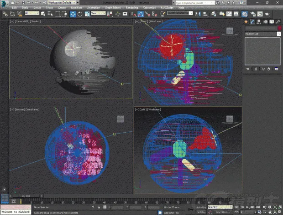The width and height of the screenshot is (283, 215).
Task: Toggle Absolute/Offset transform type-in mode
Action: click(105, 207)
